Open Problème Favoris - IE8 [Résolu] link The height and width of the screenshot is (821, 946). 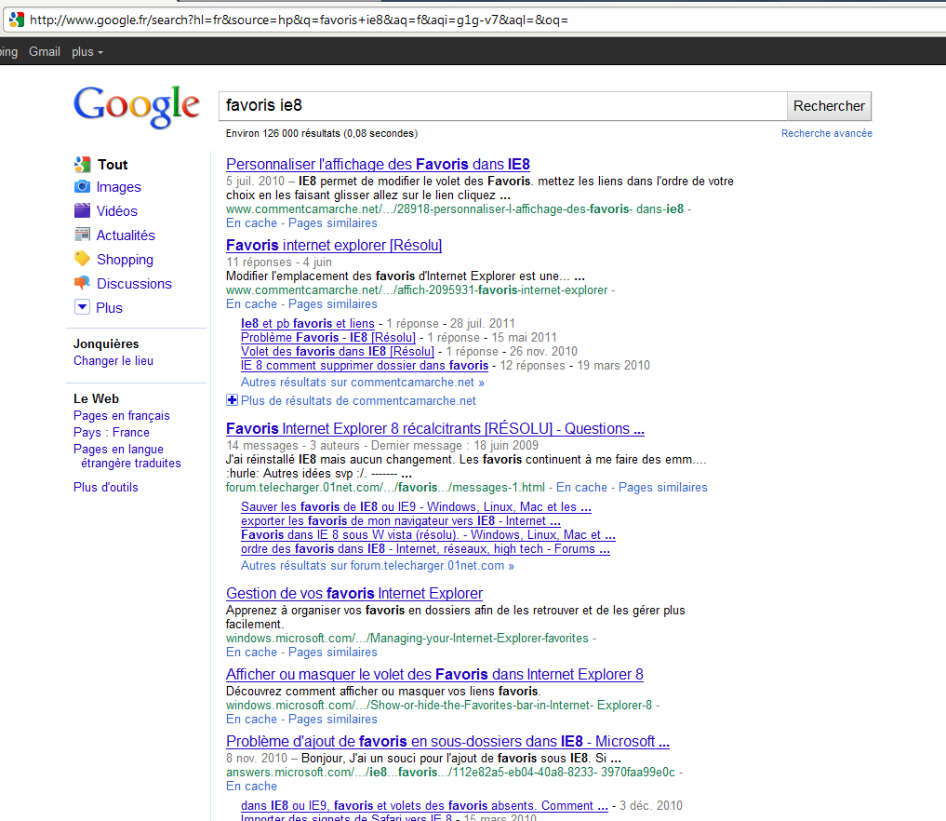point(328,338)
